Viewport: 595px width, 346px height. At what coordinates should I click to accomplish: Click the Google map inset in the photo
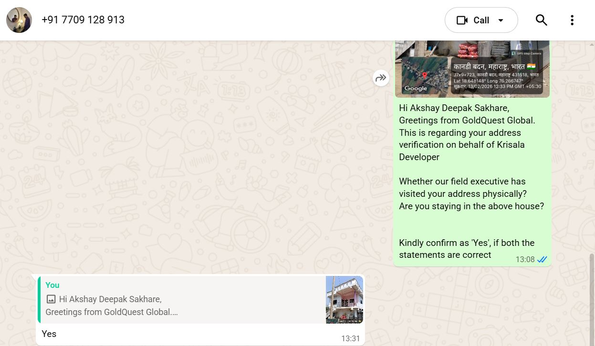tap(424, 76)
